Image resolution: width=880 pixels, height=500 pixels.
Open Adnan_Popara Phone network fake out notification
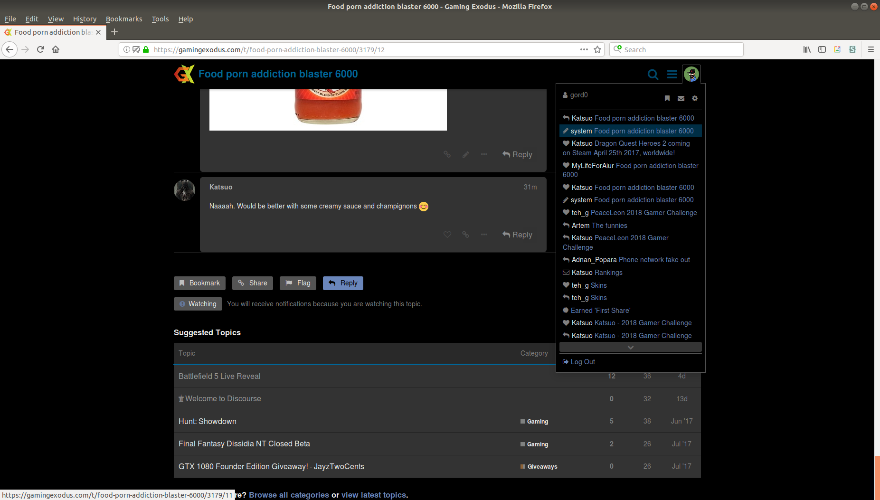(631, 260)
